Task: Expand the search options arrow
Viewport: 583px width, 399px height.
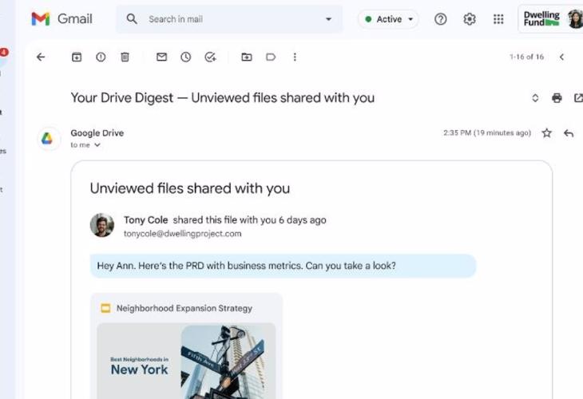Action: pyautogui.click(x=328, y=19)
